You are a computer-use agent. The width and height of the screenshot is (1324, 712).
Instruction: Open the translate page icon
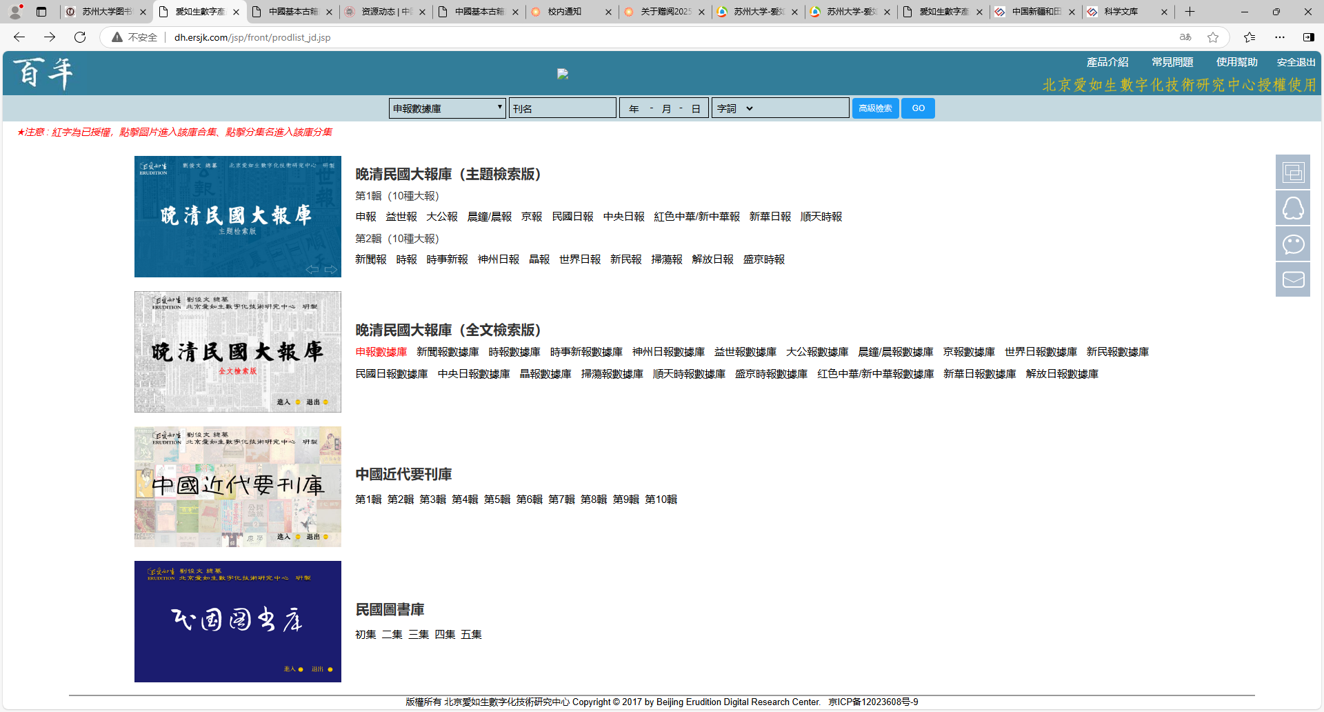pyautogui.click(x=1185, y=37)
